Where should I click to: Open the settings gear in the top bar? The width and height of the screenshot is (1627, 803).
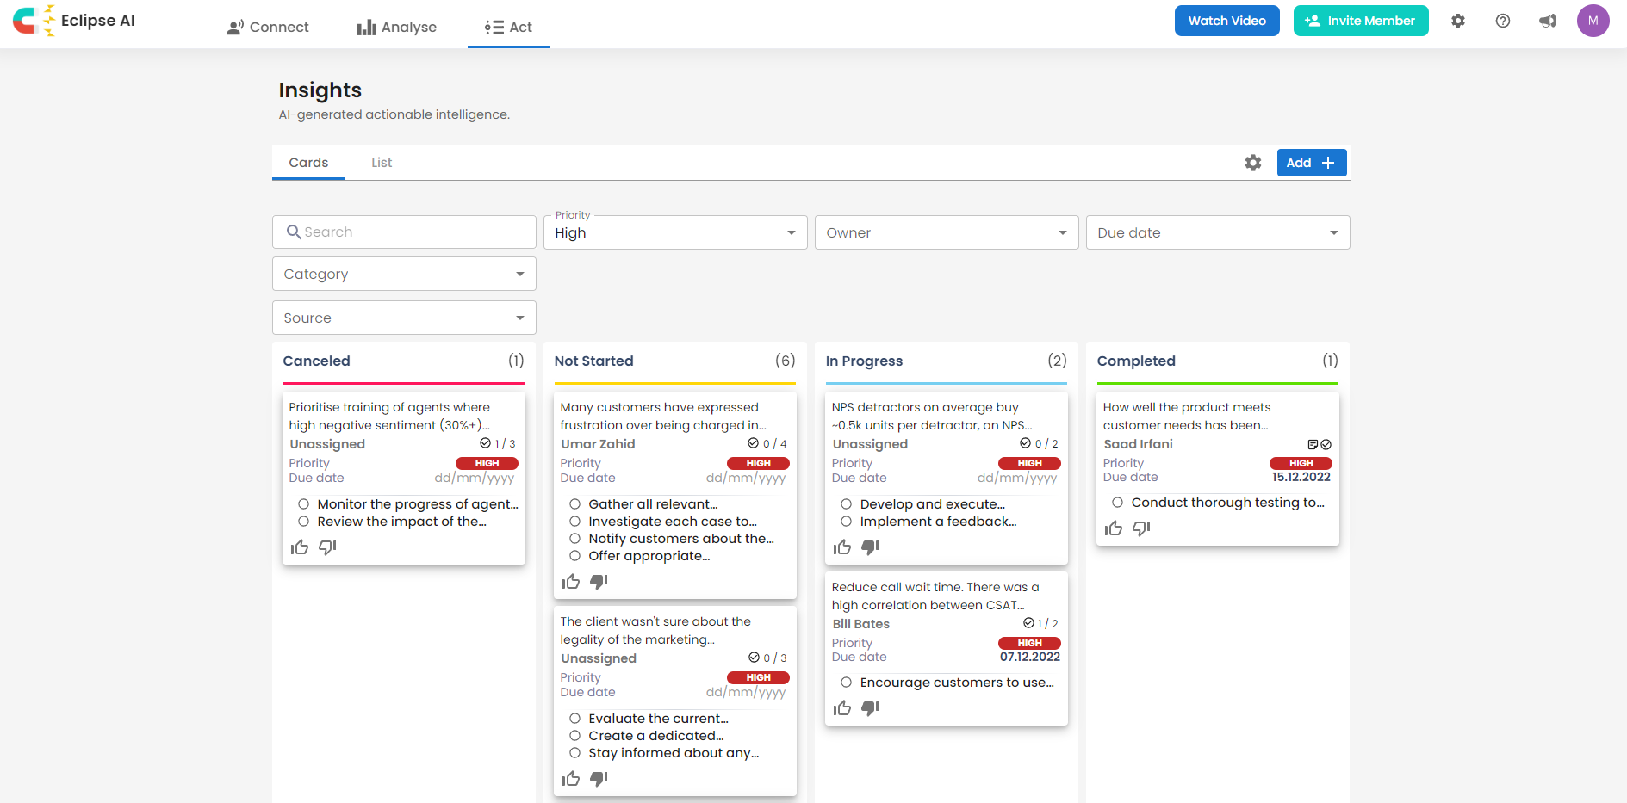coord(1457,21)
